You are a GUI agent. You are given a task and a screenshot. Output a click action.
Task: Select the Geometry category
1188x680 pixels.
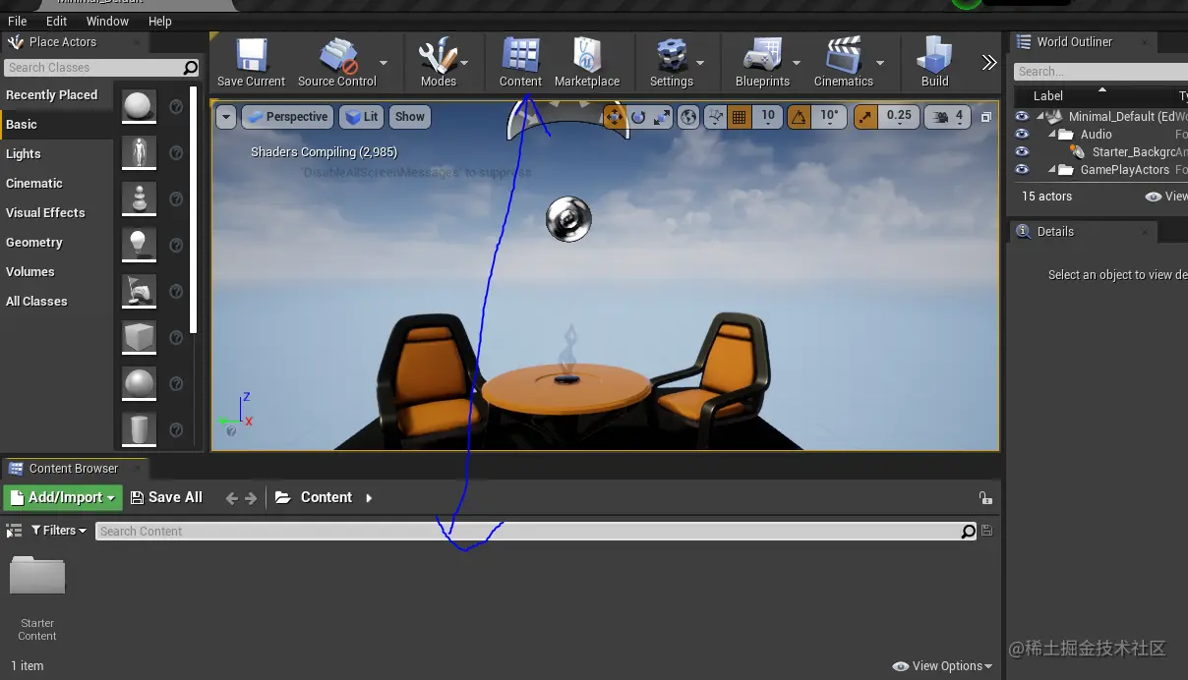click(57, 243)
